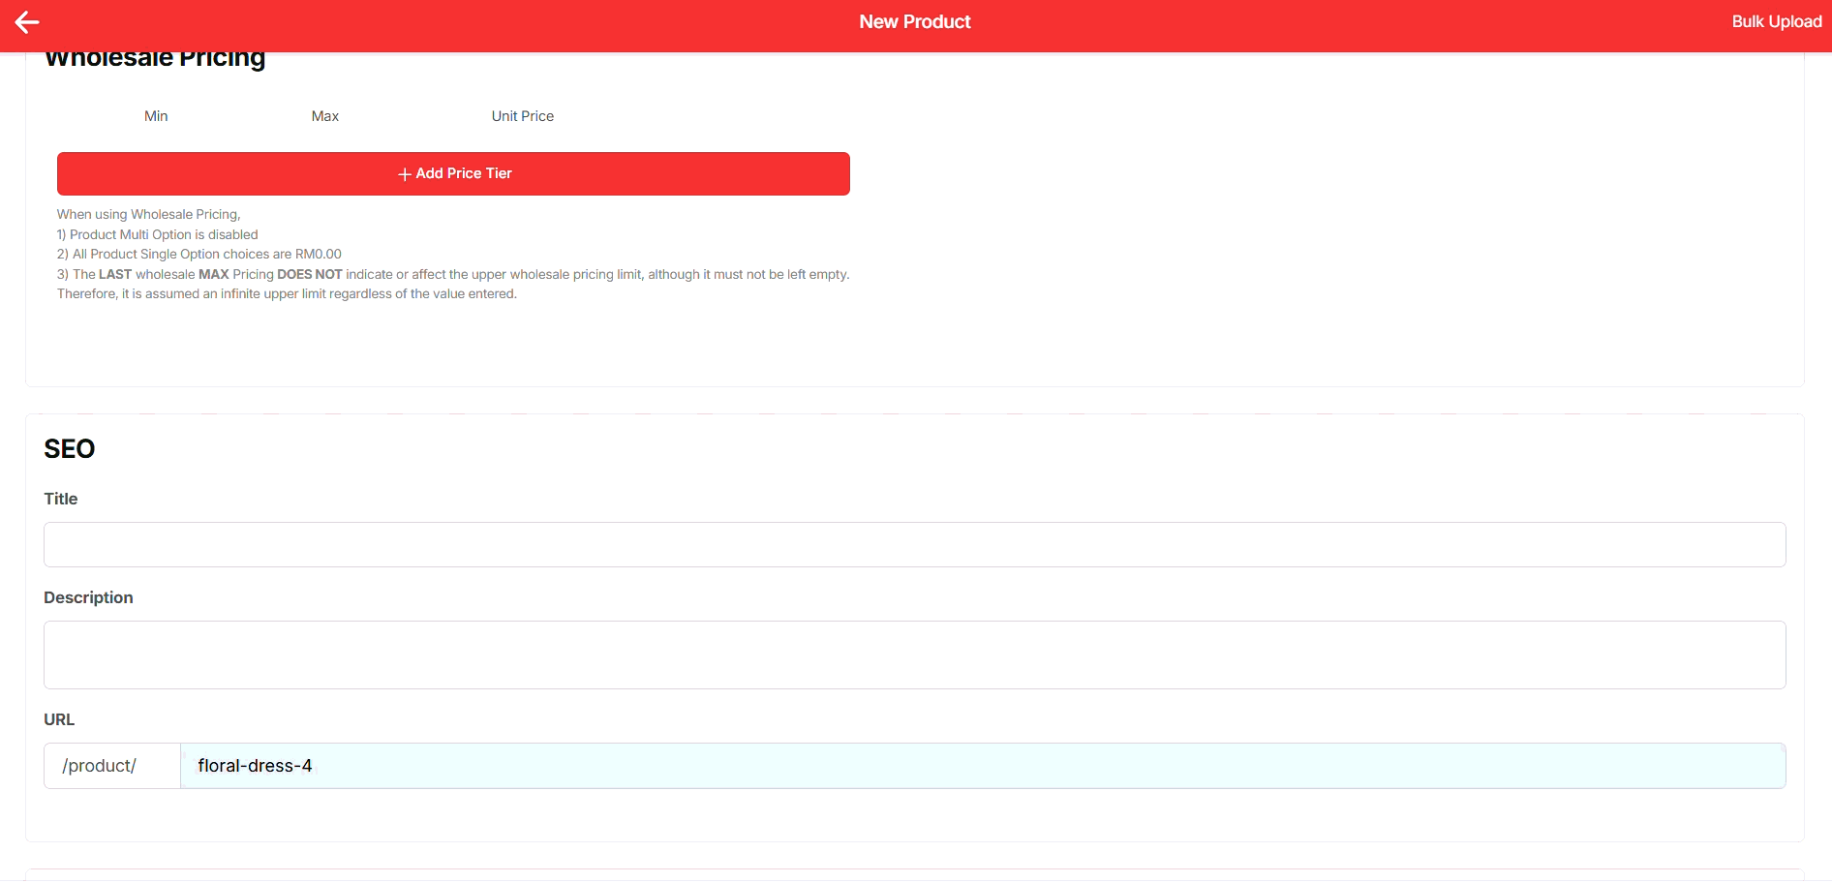Click the Wholesale Pricing section heading

click(x=155, y=60)
